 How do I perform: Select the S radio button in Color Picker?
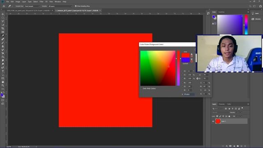pos(182,75)
